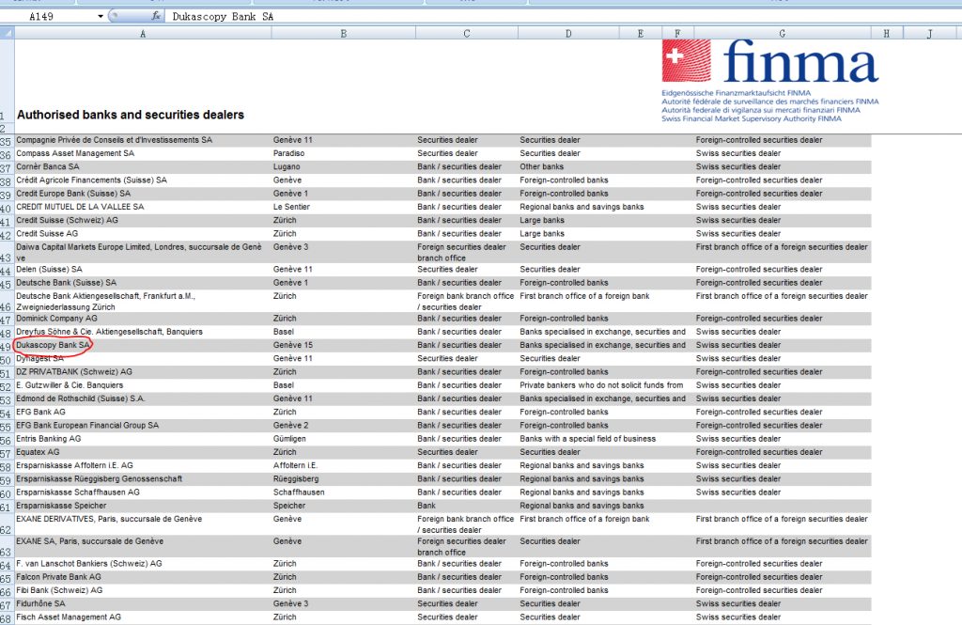Click the Other banks category cell
Viewport: 962px width, 625px height.
coord(568,167)
